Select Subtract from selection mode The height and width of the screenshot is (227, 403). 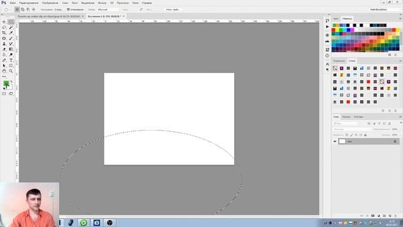28,9
